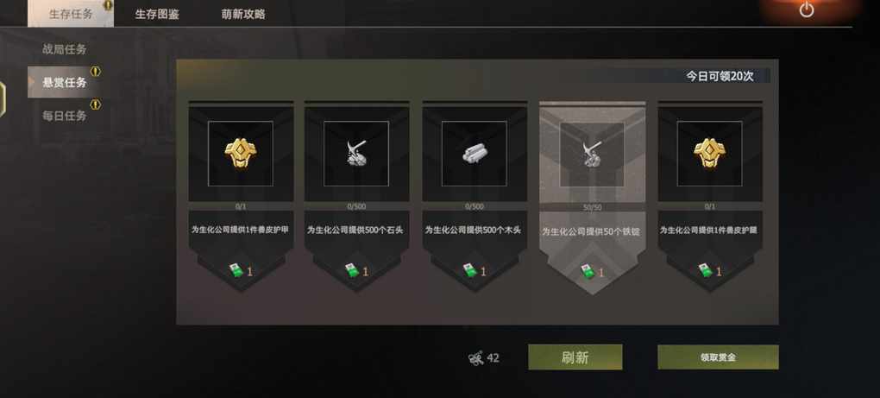This screenshot has height=398, width=880.
Task: Open the 生存任务 tab
Action: [71, 14]
